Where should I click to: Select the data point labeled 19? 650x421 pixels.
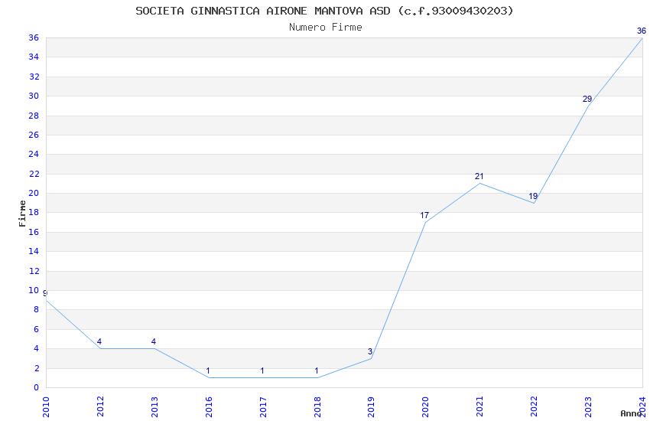point(533,196)
